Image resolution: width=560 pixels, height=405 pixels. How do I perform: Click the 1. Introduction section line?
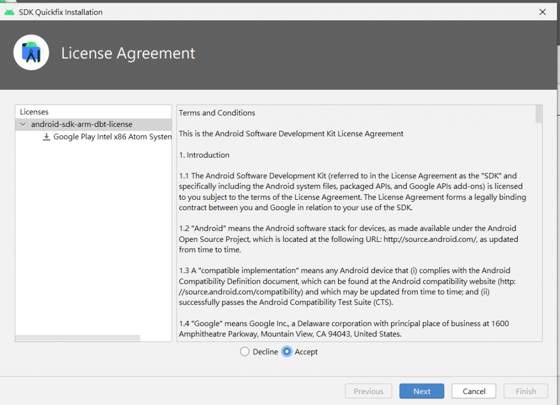[204, 155]
